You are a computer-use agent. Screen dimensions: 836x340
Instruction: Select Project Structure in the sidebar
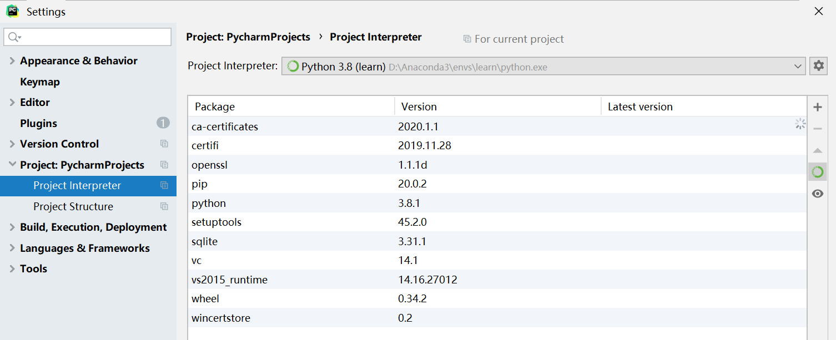(x=73, y=206)
